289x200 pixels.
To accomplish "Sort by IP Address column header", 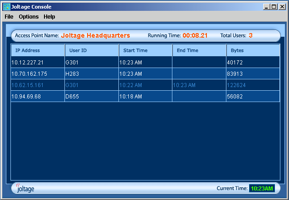I will (38, 50).
